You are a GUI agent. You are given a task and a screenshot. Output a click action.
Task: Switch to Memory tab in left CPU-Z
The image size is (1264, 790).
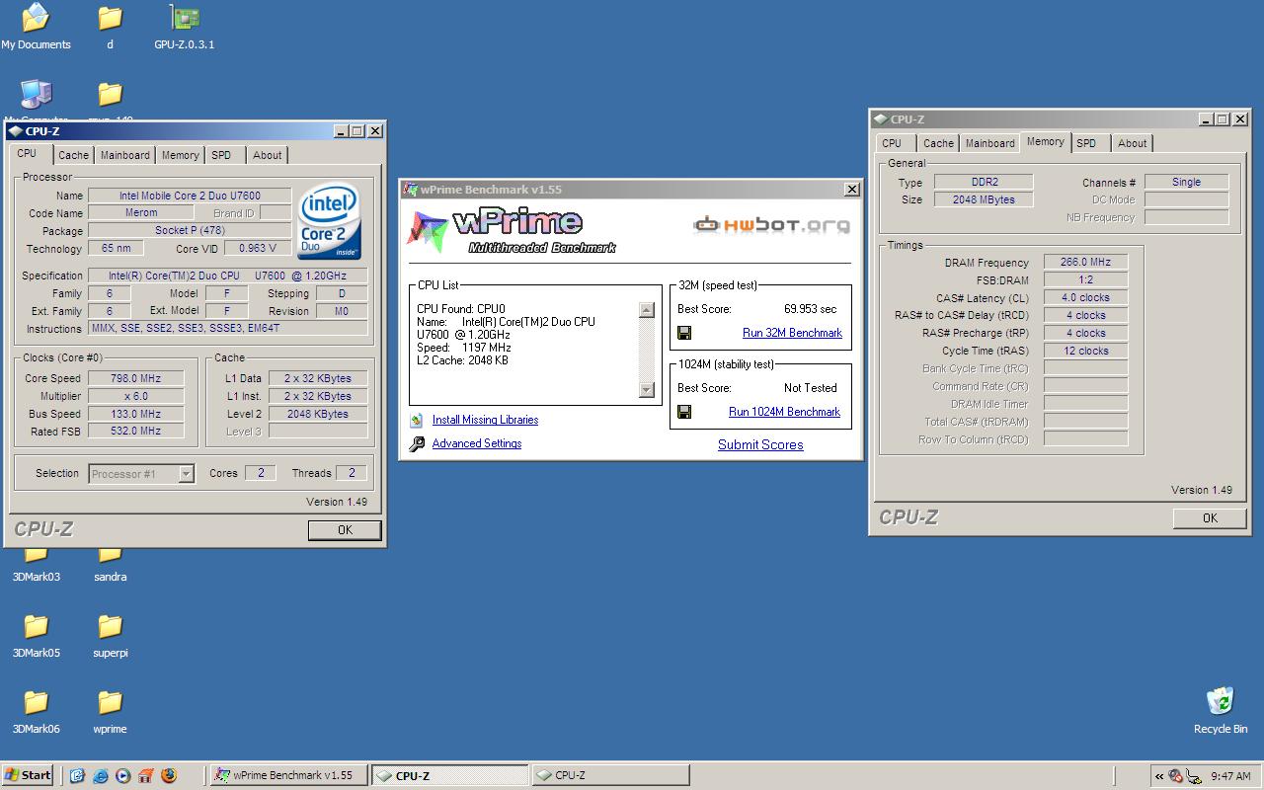point(180,155)
